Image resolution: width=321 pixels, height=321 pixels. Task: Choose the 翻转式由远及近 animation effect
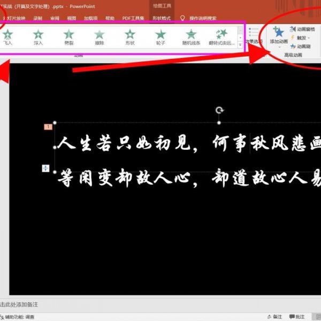[x=221, y=36]
